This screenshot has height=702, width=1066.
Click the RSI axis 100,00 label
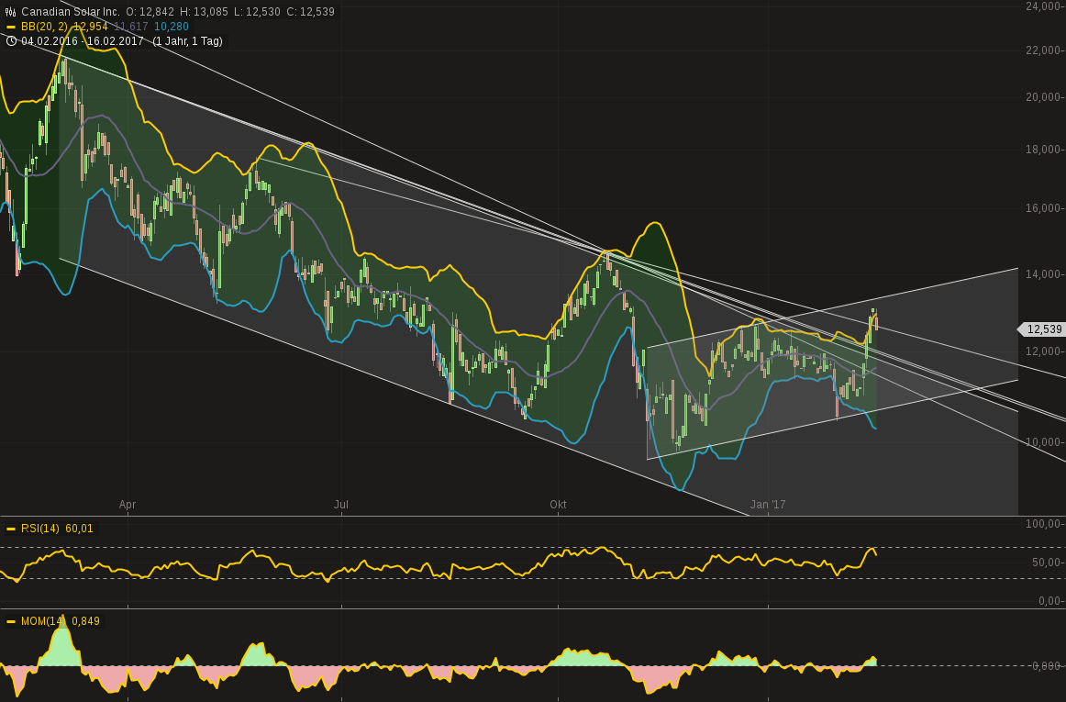1044,524
